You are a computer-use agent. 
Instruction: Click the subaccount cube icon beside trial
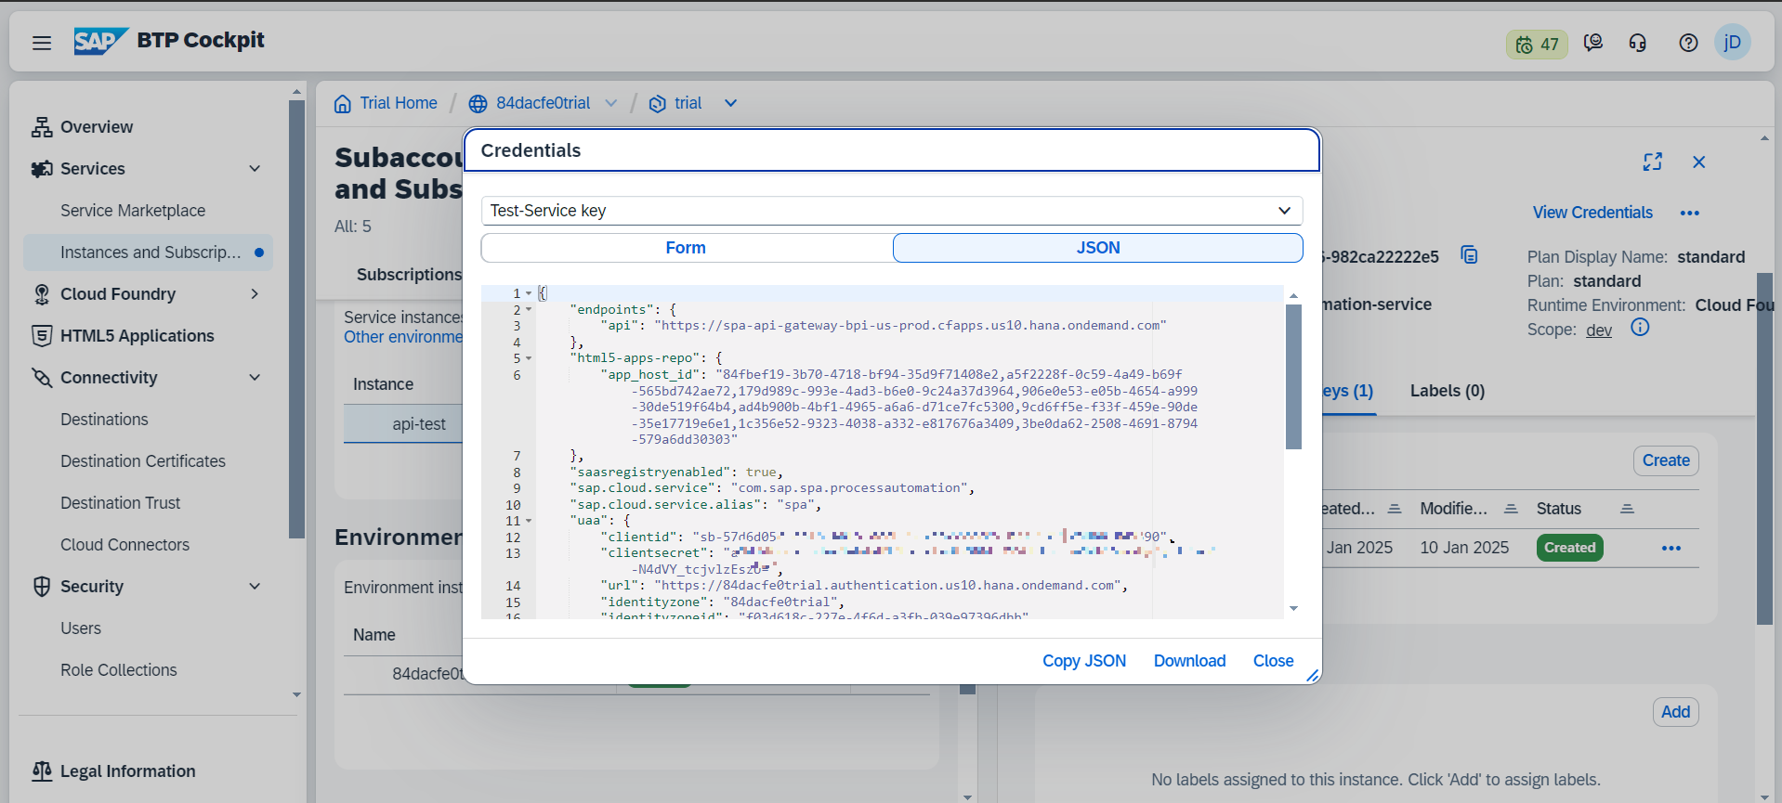pyautogui.click(x=657, y=103)
